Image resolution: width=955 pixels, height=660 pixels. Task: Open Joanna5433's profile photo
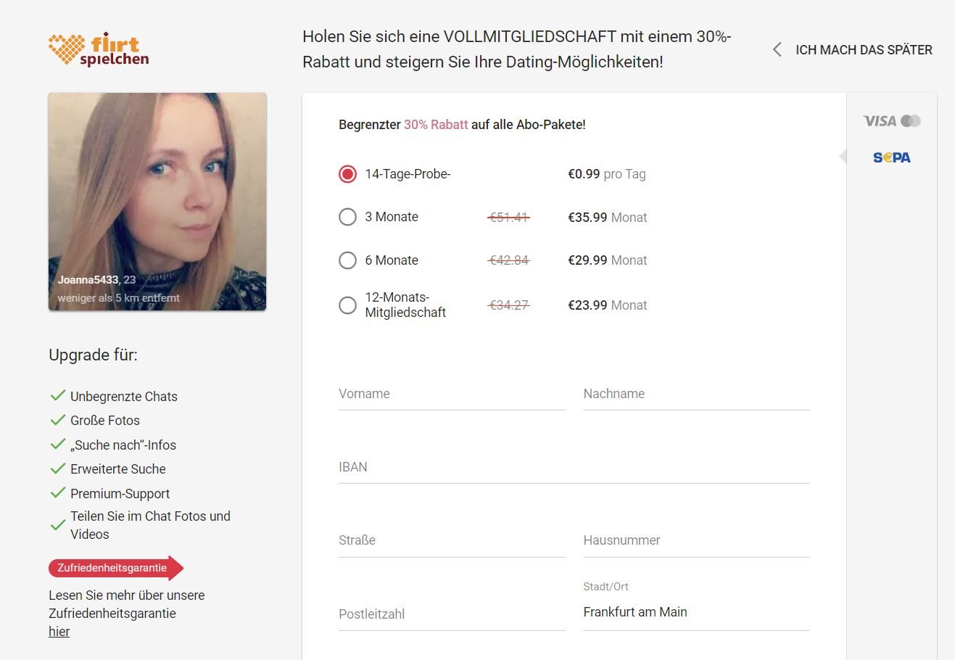[x=157, y=202]
